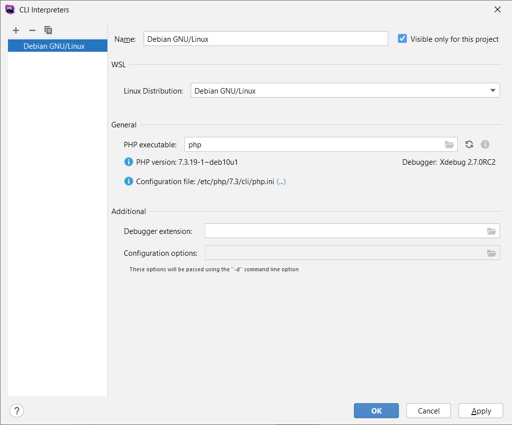Viewport: 512px width, 425px height.
Task: Click the Xdebug 2.7.0RC2 debugger text
Action: coord(468,162)
